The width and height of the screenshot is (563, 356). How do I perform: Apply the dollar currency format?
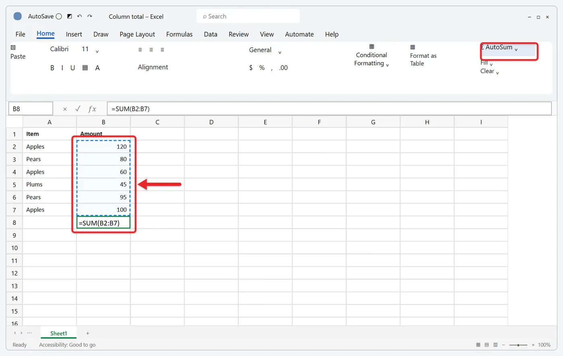tap(251, 68)
